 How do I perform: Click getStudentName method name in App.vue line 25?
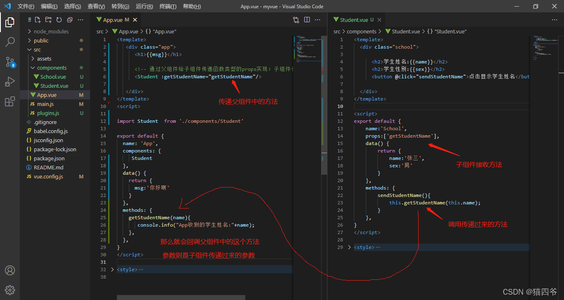pyautogui.click(x=149, y=218)
